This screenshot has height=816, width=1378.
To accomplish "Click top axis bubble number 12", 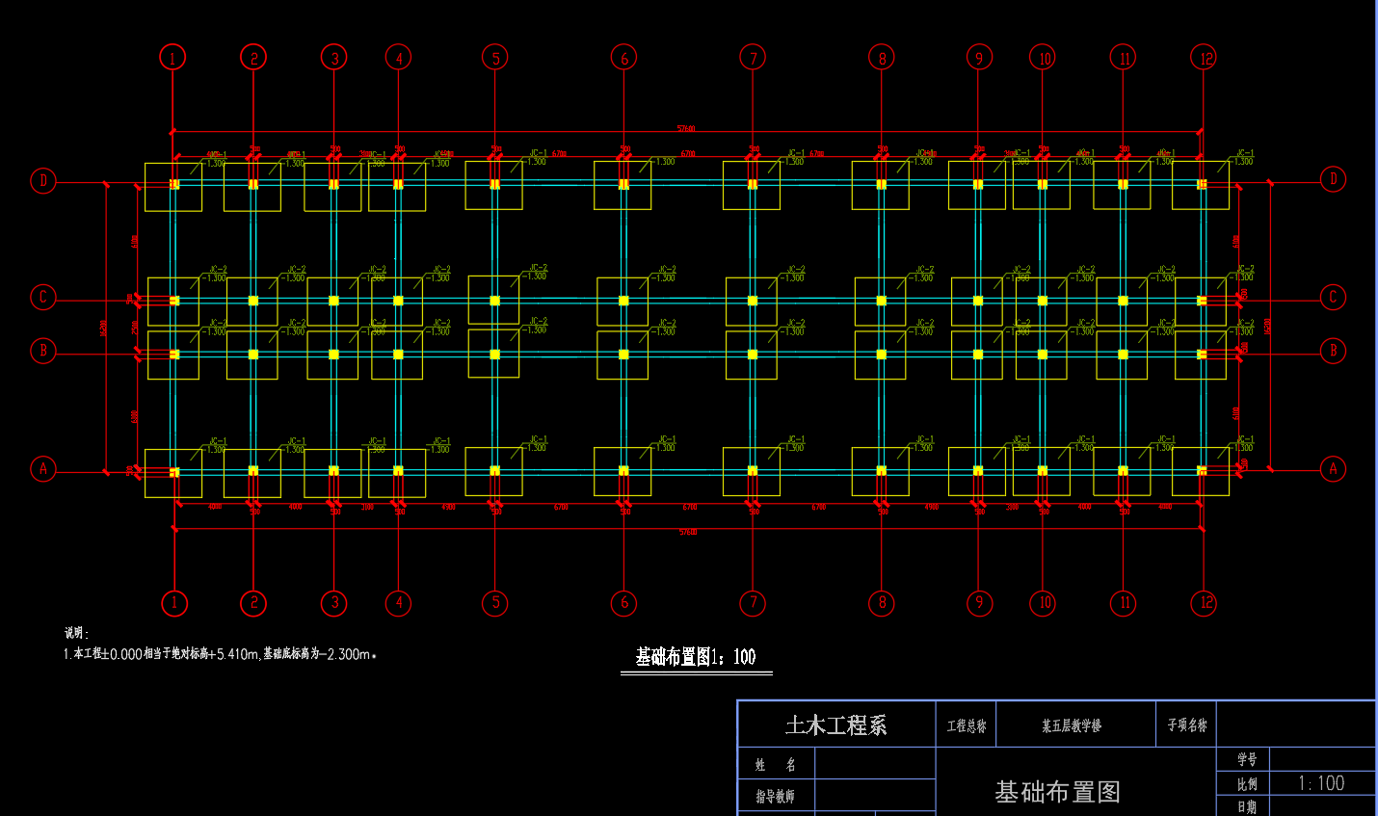I will click(x=1205, y=58).
